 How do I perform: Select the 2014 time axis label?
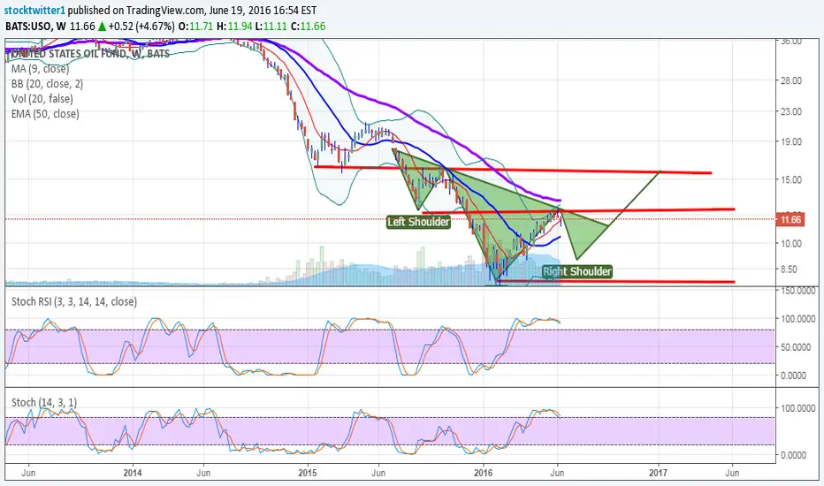click(133, 473)
